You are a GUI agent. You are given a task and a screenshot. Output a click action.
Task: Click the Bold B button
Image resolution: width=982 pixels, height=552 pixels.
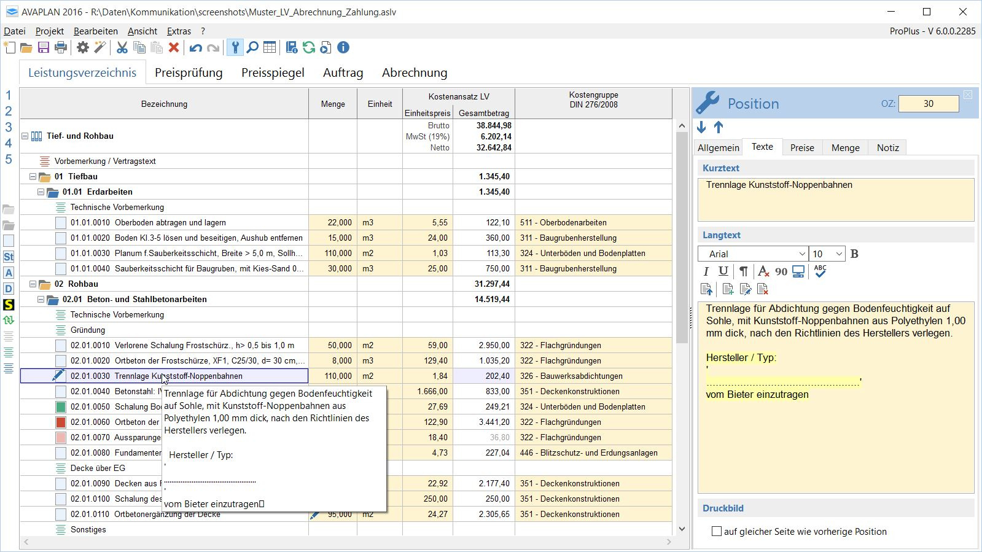[854, 254]
